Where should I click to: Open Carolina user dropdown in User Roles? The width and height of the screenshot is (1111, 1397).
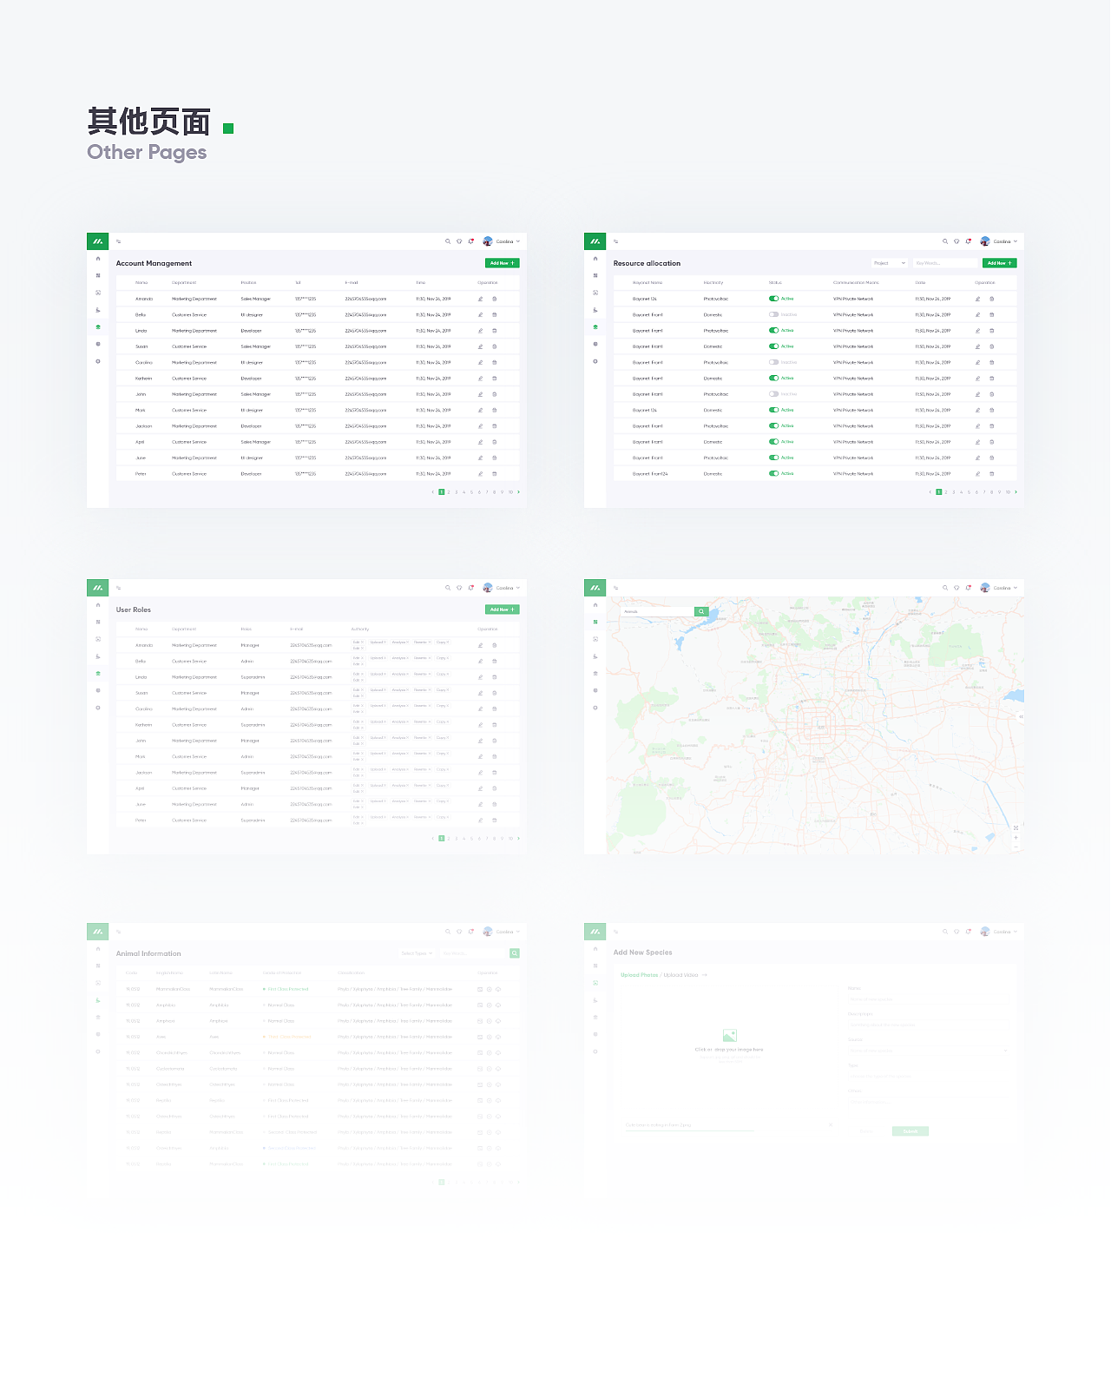[x=502, y=588]
